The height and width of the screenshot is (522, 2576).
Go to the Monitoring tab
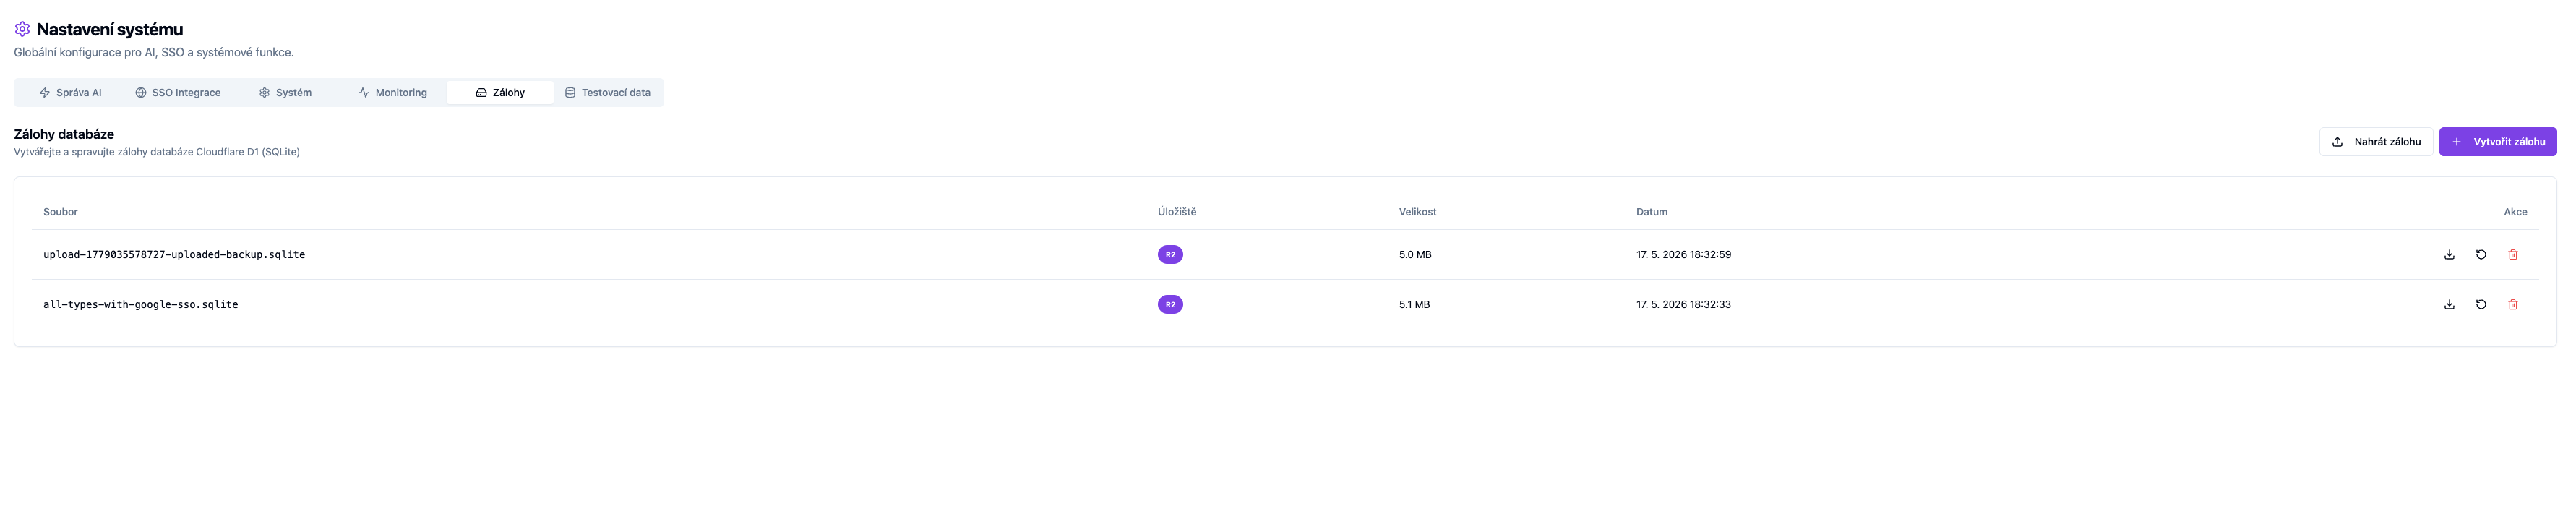click(x=393, y=93)
